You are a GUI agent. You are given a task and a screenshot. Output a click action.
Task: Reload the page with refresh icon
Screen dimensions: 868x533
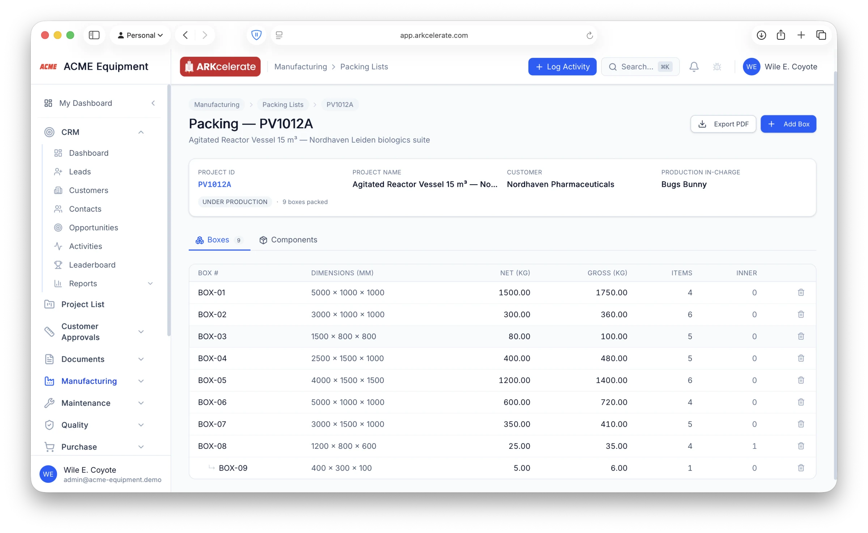[590, 35]
